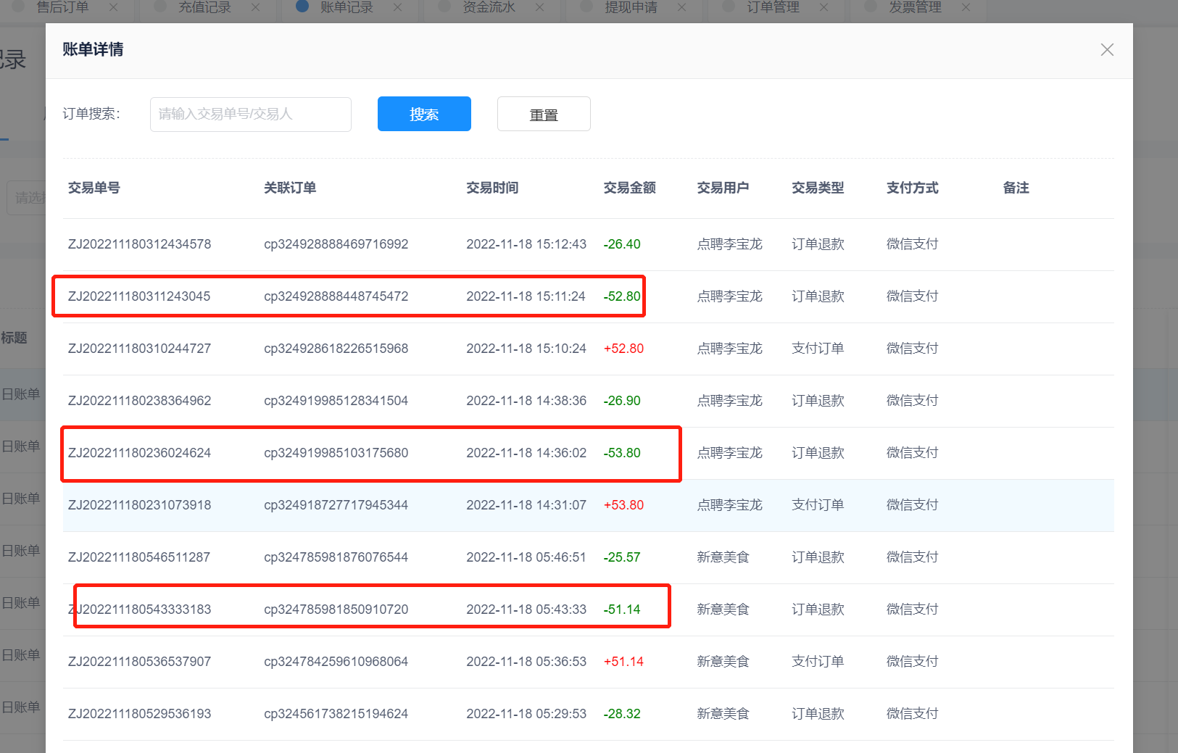Viewport: 1178px width, 753px height.
Task: Click linked order cp324928618226515968
Action: [x=336, y=349]
